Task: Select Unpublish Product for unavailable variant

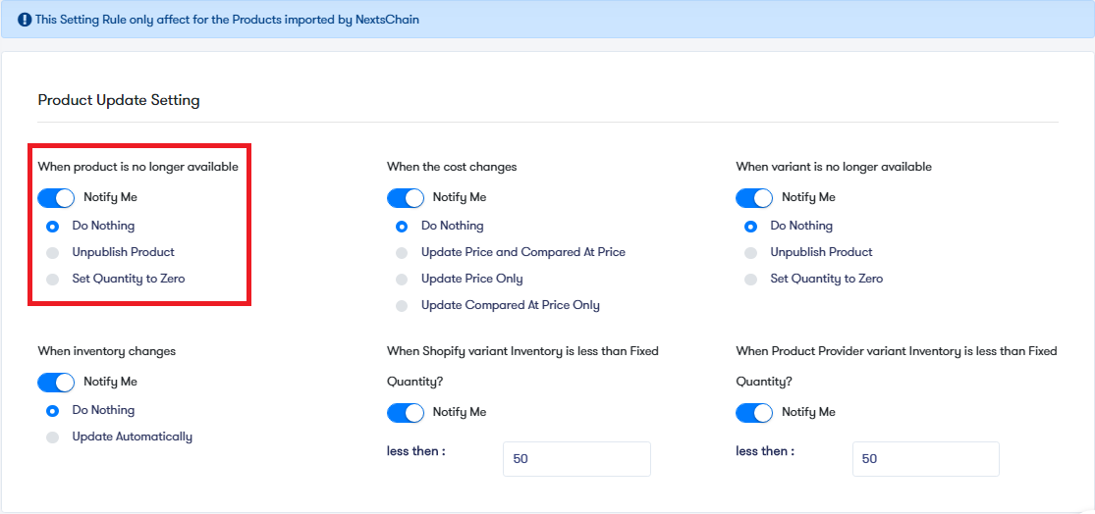Action: pos(750,252)
